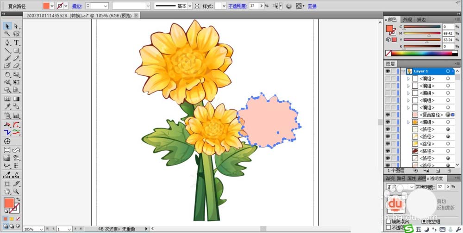Image resolution: width=463 pixels, height=233 pixels.
Task: Open the Color panel flyout menu
Action: tap(457, 19)
